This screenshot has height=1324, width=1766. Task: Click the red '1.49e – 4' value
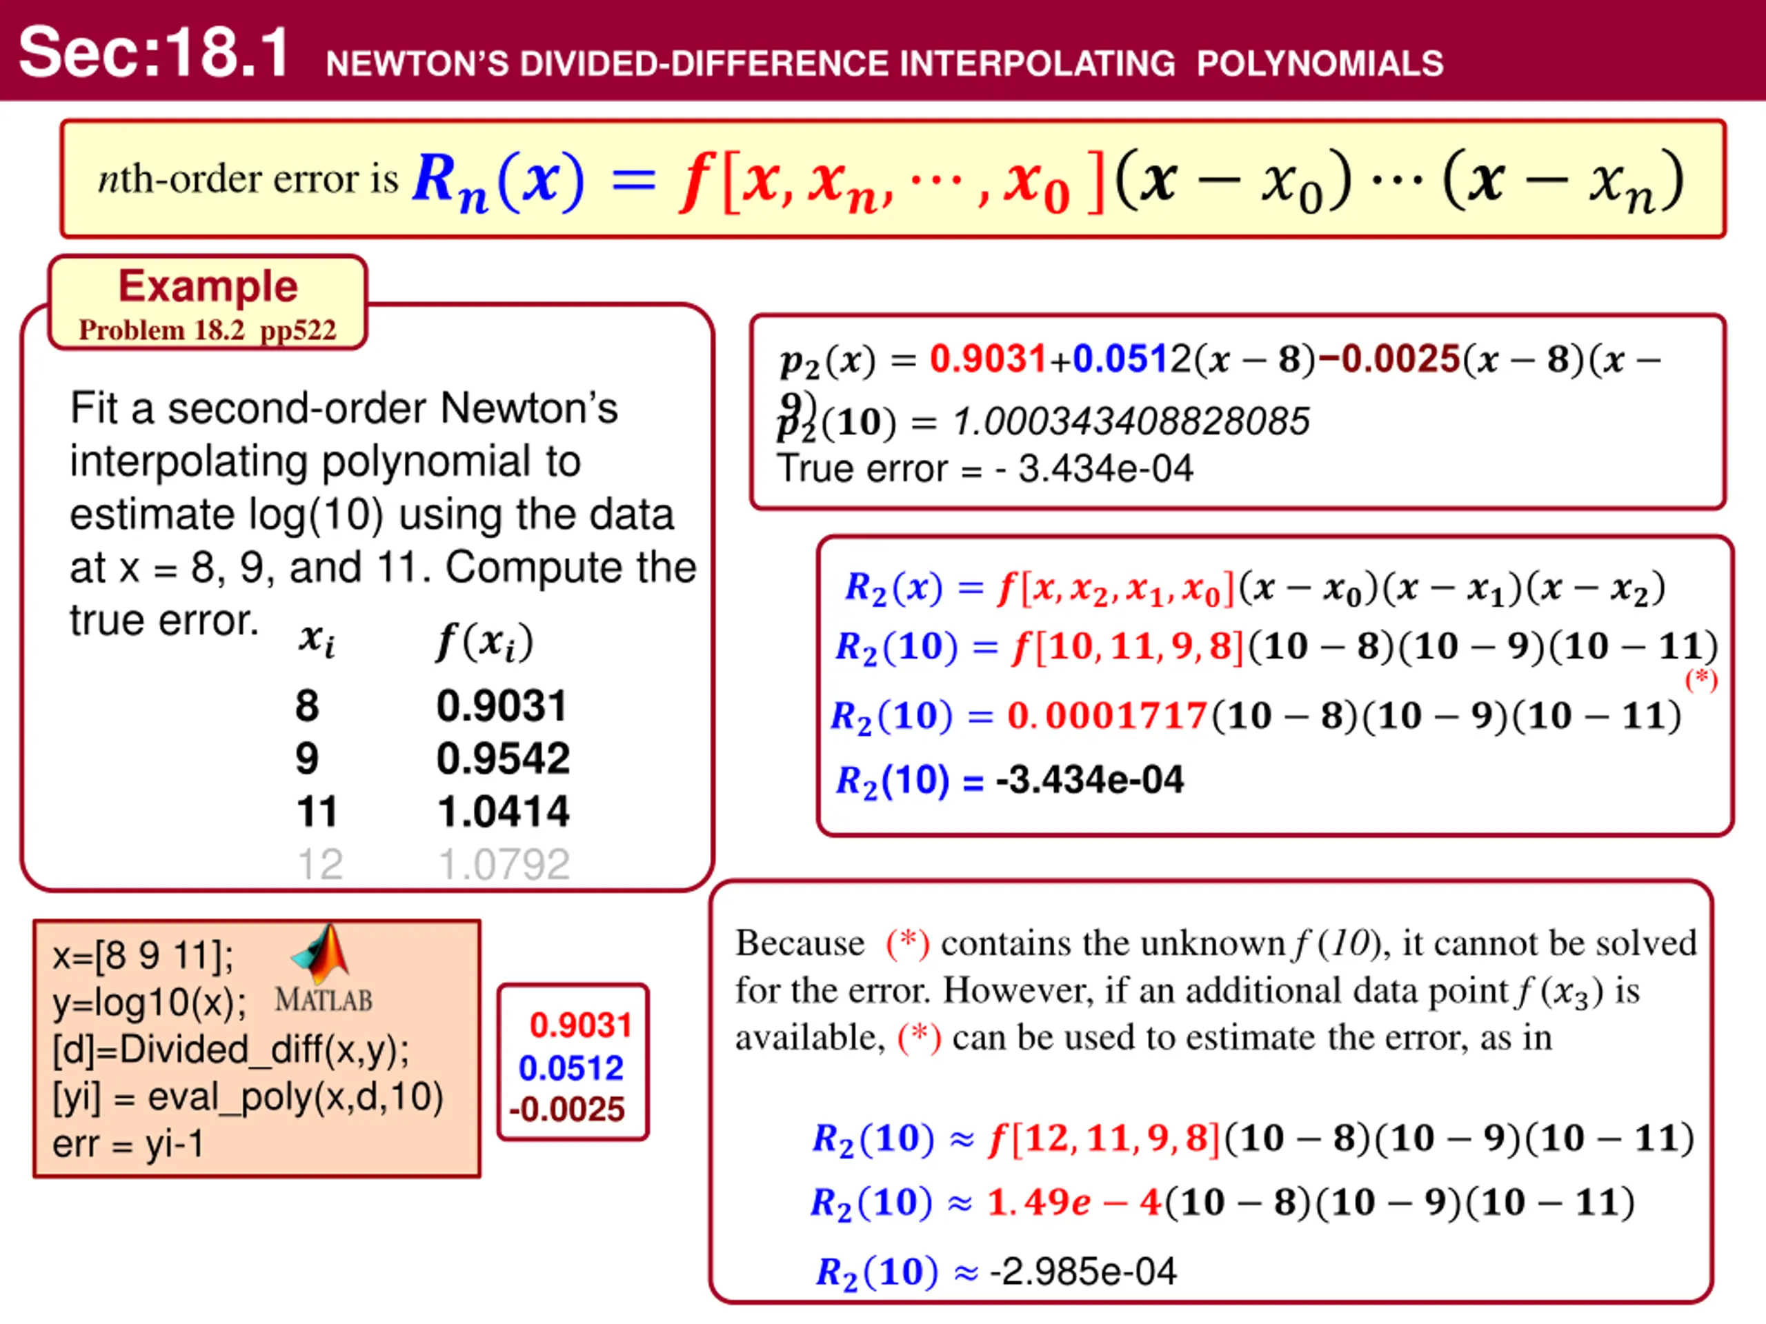1075,1203
